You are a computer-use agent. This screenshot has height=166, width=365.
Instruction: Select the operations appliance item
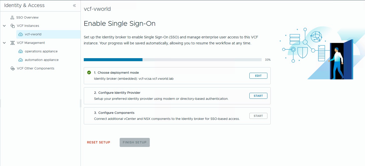point(41,51)
